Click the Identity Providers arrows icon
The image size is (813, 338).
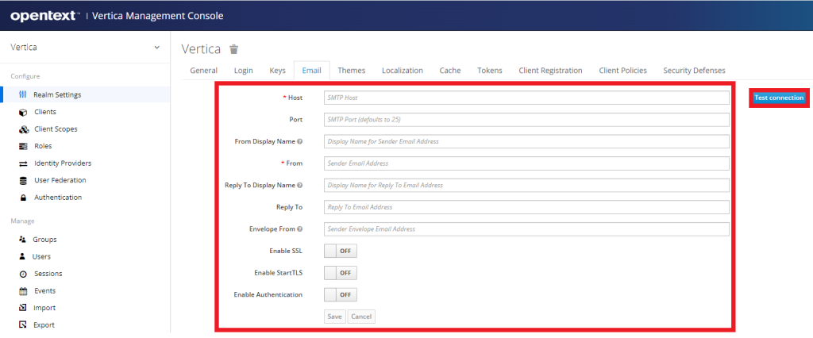pyautogui.click(x=23, y=163)
